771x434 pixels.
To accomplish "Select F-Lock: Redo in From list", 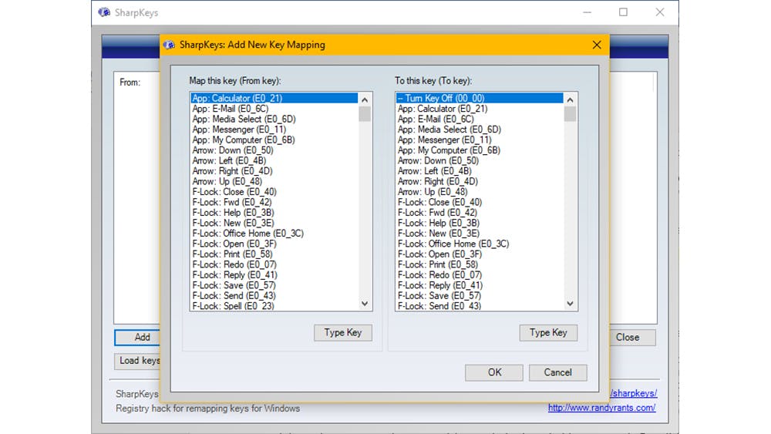I will click(x=274, y=264).
